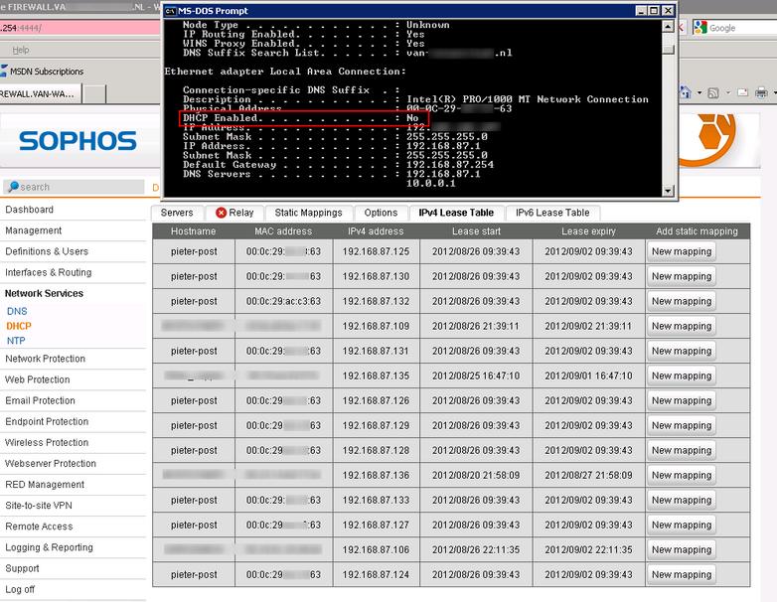Select the IPv4 Lease Table tab
Viewport: 777px width, 602px height.
pos(456,213)
